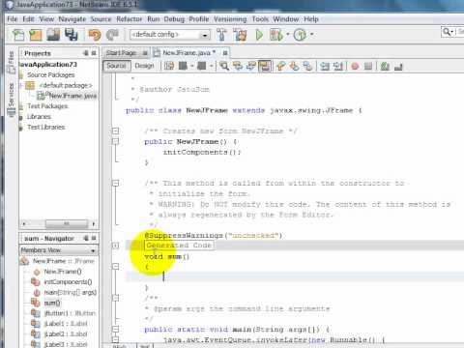Click the Shift Line Left icon
This screenshot has width=464, height=348.
[x=325, y=66]
